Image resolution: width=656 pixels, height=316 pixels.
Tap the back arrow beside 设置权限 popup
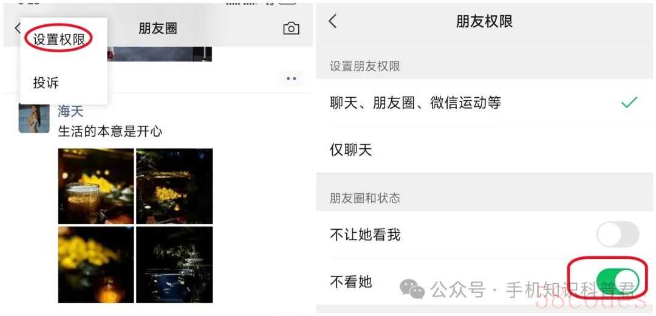(17, 29)
